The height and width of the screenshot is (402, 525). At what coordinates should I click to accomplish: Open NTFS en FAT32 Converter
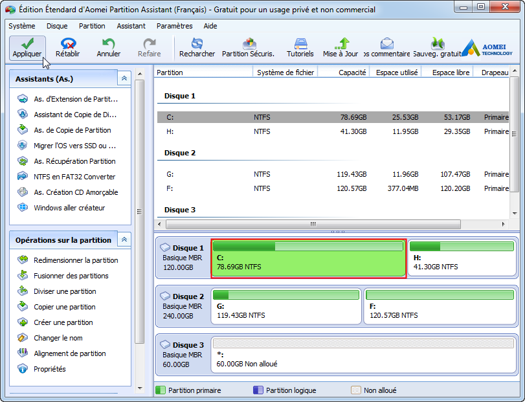pos(67,177)
